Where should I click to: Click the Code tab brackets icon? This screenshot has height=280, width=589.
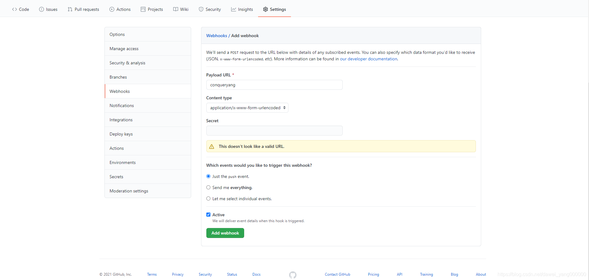(x=15, y=9)
